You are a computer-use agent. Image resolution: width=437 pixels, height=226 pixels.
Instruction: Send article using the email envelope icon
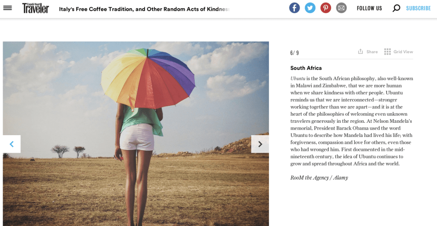[341, 8]
